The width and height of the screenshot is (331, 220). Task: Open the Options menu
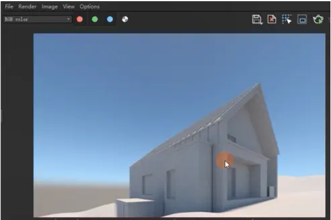[89, 7]
